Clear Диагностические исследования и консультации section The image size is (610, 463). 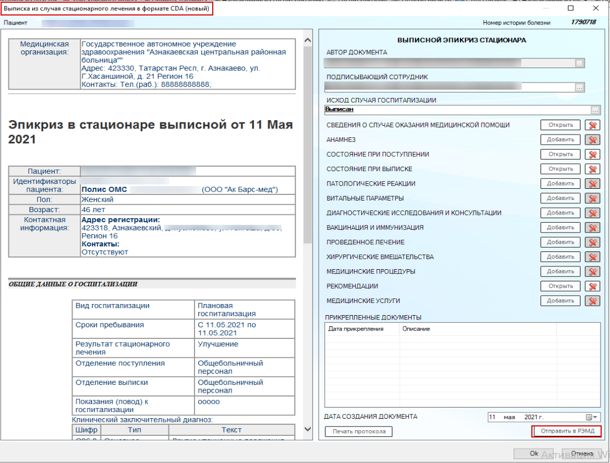(x=592, y=213)
